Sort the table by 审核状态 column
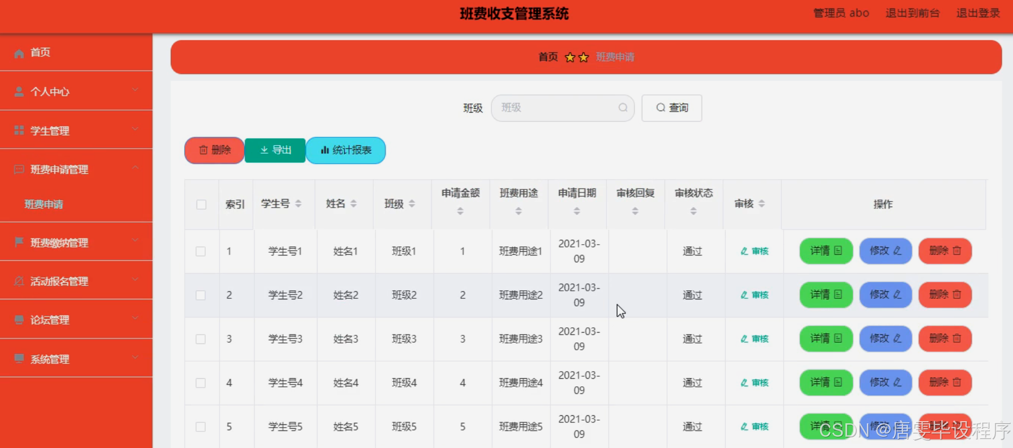This screenshot has height=448, width=1013. click(693, 211)
